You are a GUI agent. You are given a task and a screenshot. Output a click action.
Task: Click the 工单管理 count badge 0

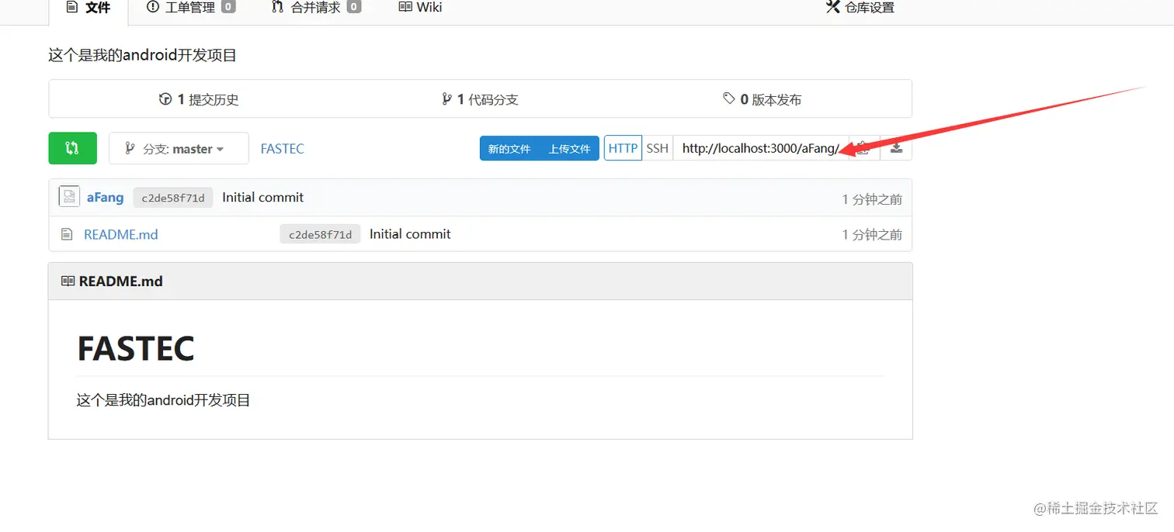click(x=228, y=8)
